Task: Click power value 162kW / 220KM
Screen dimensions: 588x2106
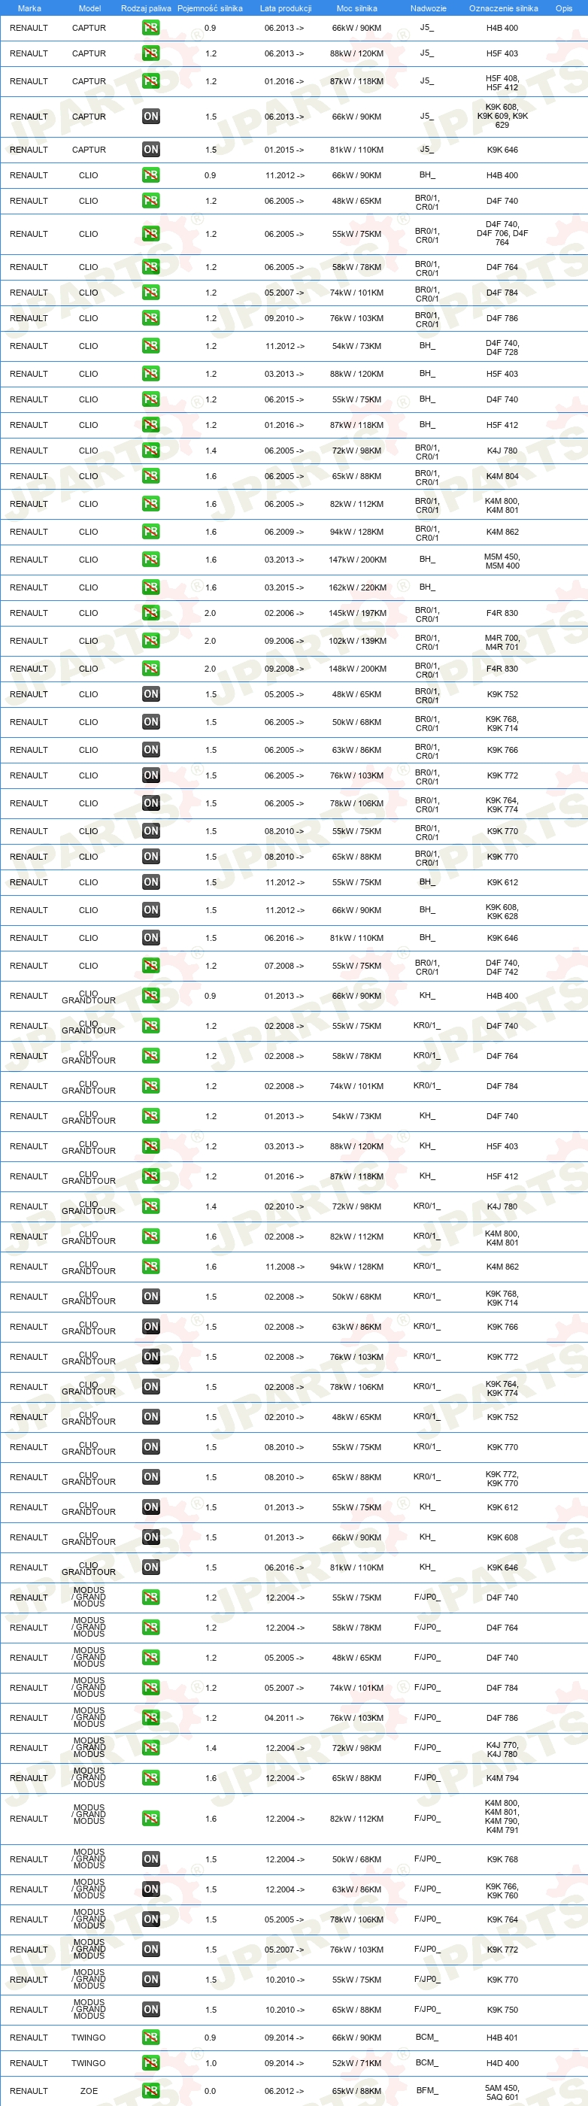Action: point(357,587)
